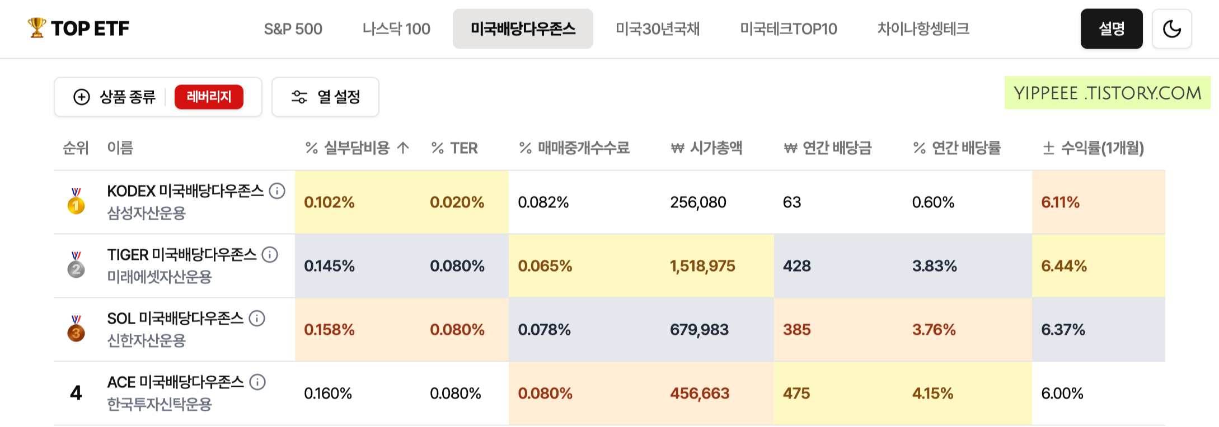1219x427 pixels.
Task: Click 신한자산운용 manager text
Action: [x=146, y=340]
